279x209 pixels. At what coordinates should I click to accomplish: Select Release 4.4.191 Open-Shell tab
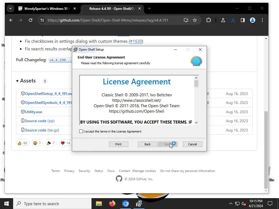pyautogui.click(x=112, y=8)
